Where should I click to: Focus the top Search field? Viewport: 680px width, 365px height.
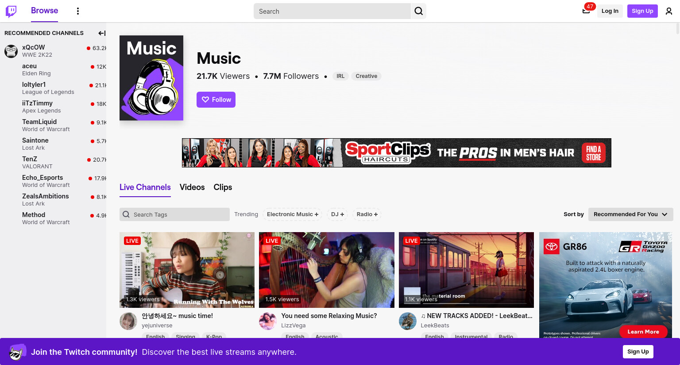(332, 11)
